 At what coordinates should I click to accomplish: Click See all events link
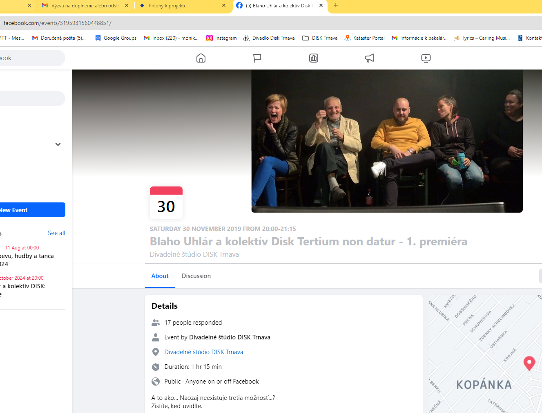click(56, 233)
